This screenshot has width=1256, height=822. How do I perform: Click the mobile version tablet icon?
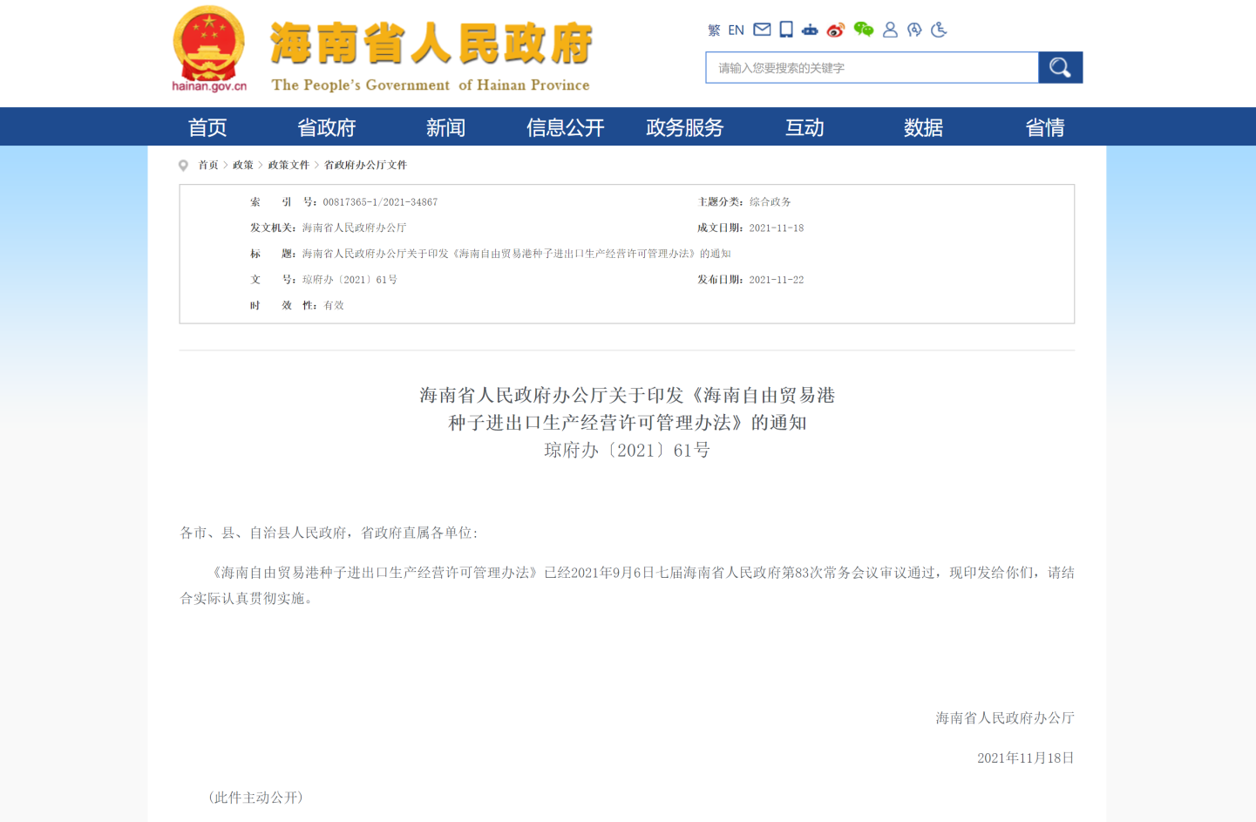[x=786, y=30]
